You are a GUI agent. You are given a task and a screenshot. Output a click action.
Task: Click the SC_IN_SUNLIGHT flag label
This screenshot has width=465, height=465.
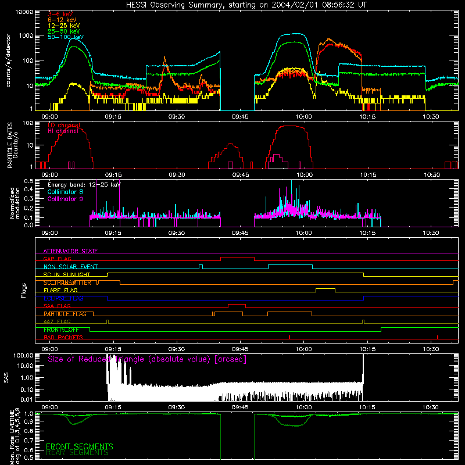click(67, 274)
